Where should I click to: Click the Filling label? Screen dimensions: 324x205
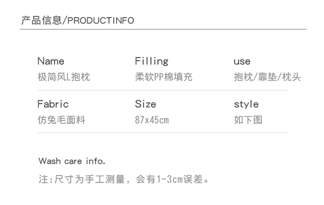pyautogui.click(x=151, y=61)
